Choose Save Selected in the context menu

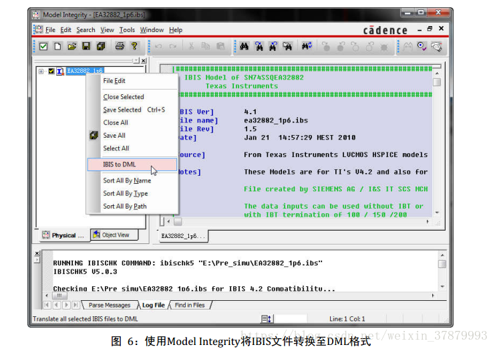(132, 110)
